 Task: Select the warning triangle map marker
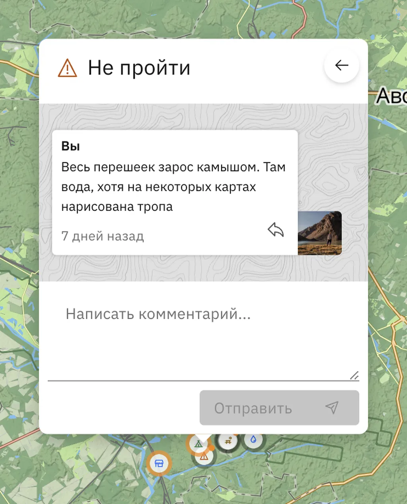pyautogui.click(x=204, y=457)
